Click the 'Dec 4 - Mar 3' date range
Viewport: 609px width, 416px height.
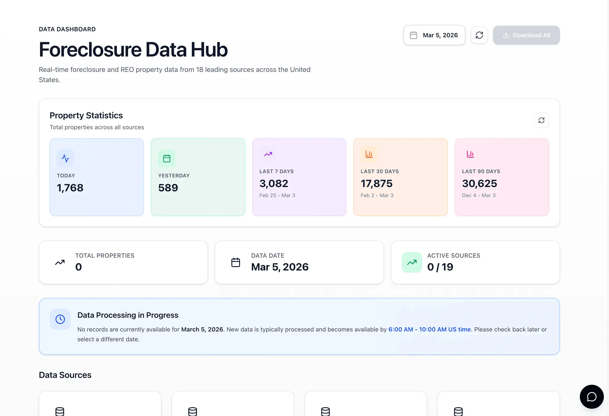point(479,195)
